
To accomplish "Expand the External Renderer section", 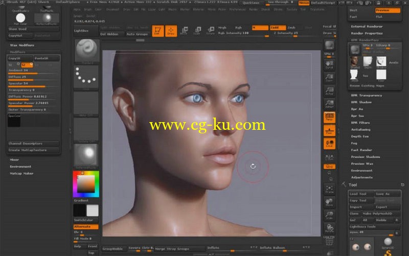I will point(367,27).
